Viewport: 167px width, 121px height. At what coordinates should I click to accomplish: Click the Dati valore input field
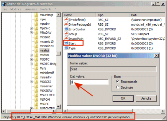coord(89,82)
